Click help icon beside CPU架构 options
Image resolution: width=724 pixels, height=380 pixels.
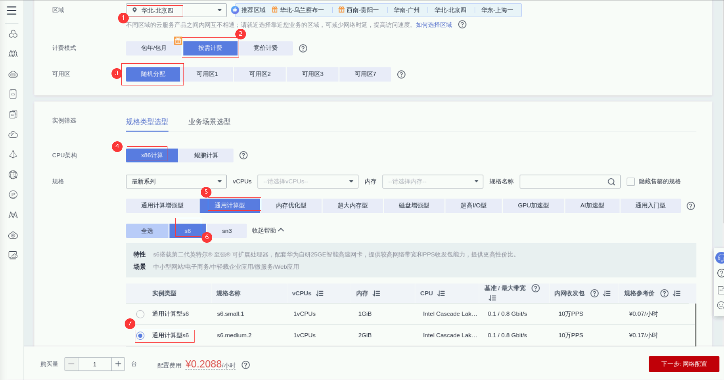coord(244,155)
